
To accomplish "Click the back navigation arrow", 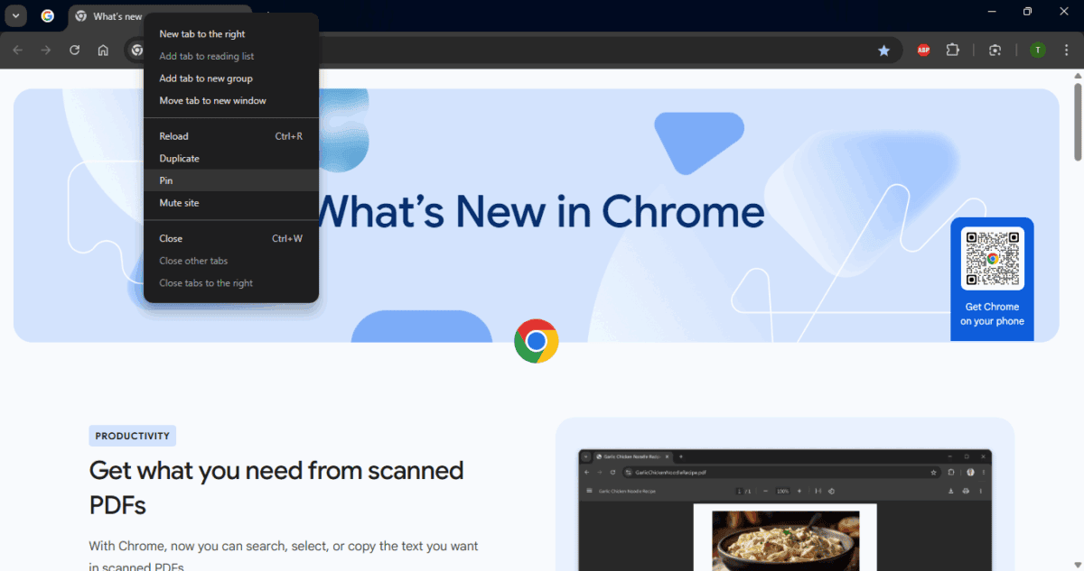I will [x=17, y=50].
